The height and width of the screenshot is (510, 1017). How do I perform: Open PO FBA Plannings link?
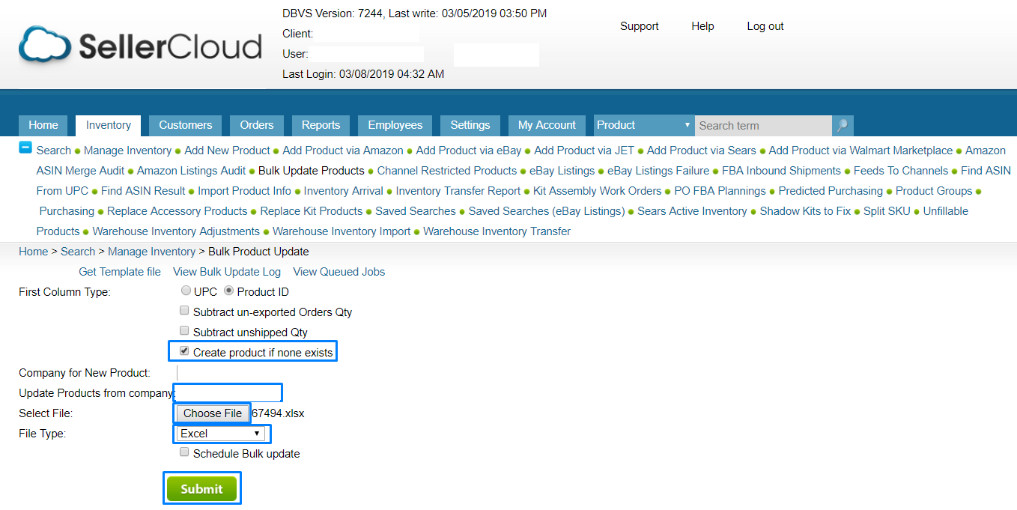(x=720, y=191)
